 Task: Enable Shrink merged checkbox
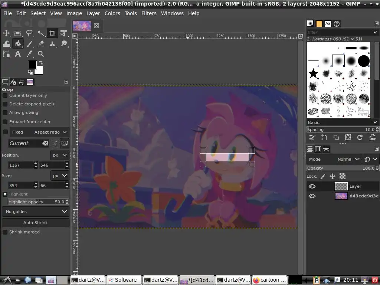pyautogui.click(x=5, y=232)
